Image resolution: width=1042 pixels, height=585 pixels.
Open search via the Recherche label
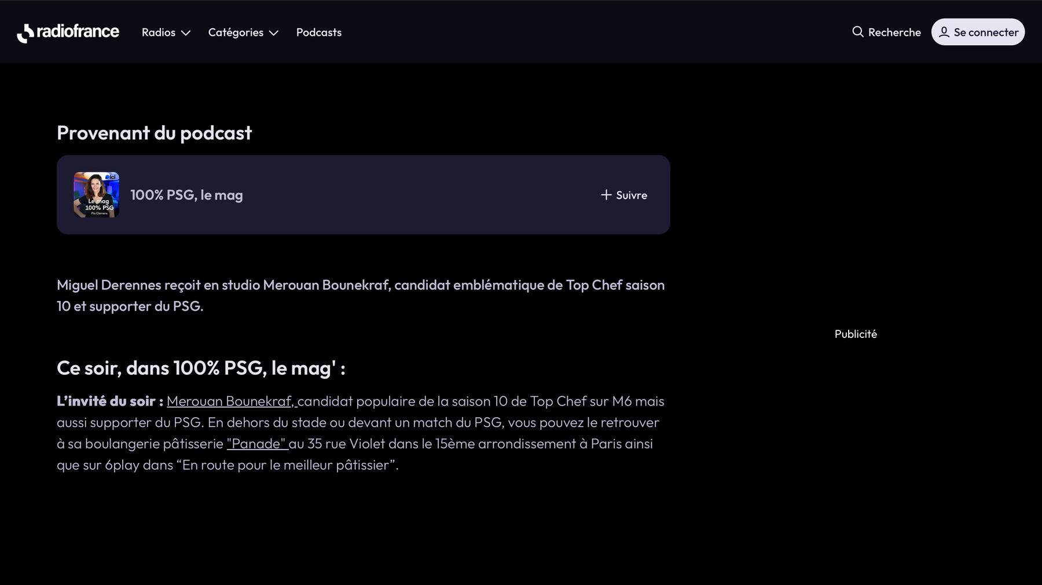894,32
